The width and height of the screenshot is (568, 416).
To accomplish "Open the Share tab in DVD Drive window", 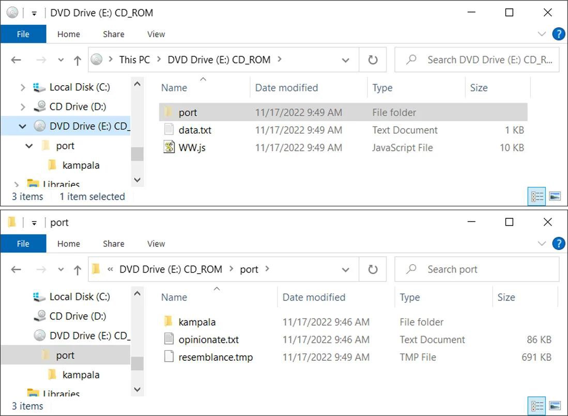I will [x=113, y=34].
